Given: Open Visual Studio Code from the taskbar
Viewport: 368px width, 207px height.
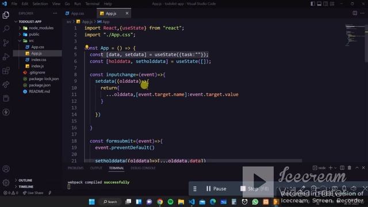Looking at the screenshot, I should (x=191, y=202).
